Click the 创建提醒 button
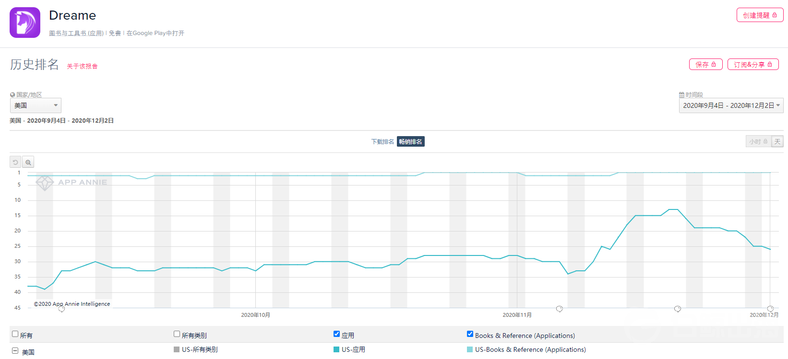This screenshot has height=359, width=788. [760, 15]
